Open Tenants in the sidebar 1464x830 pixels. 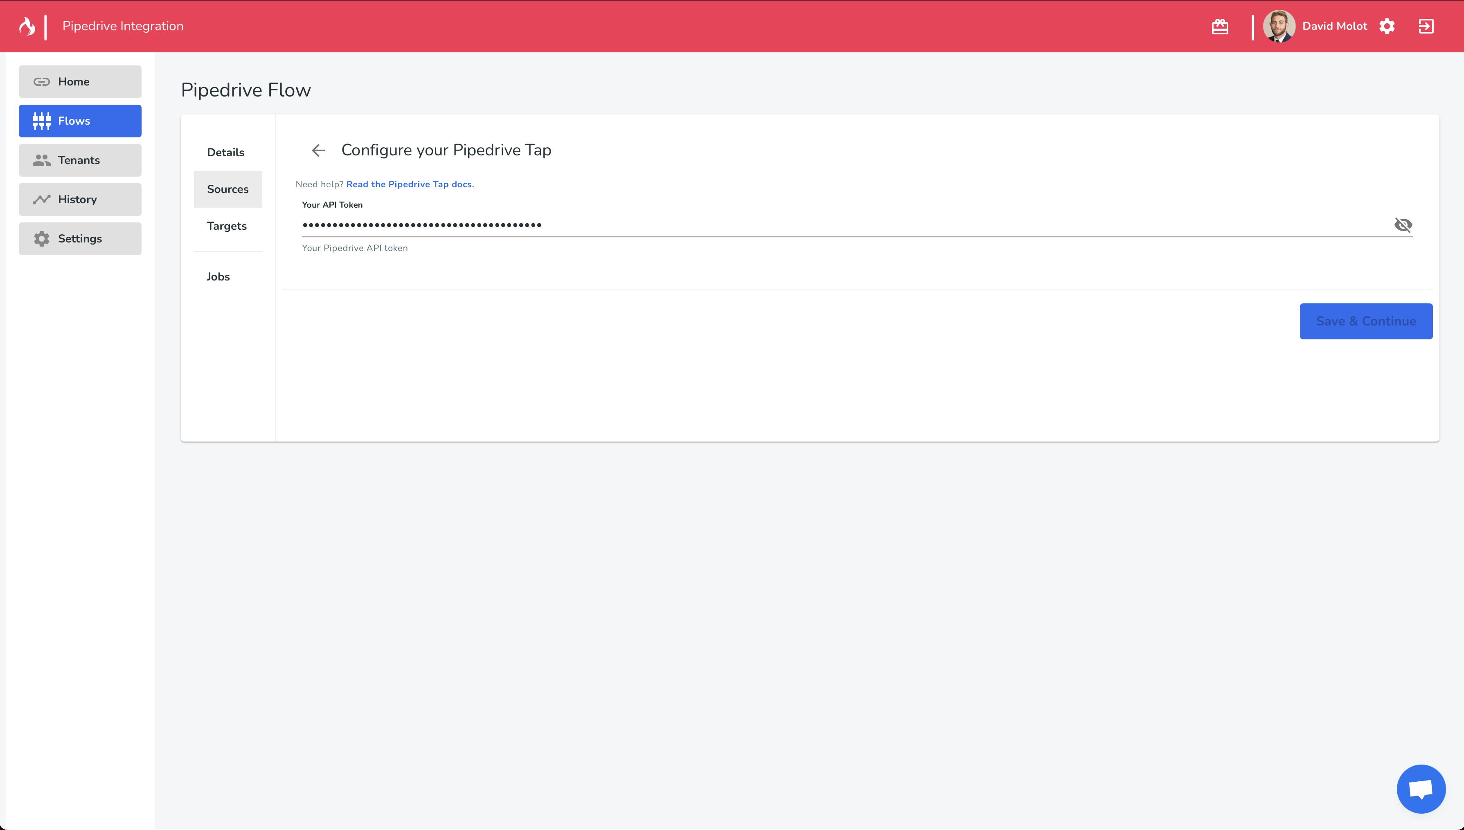(x=80, y=160)
